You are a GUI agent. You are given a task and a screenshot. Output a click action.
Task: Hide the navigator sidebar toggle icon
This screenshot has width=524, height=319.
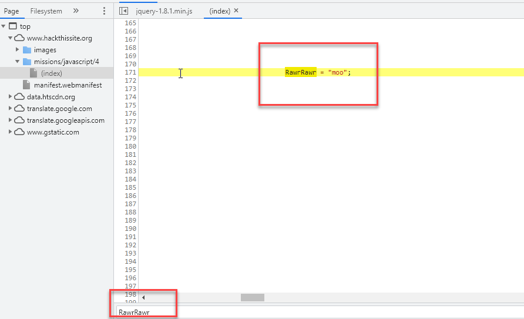(x=123, y=11)
